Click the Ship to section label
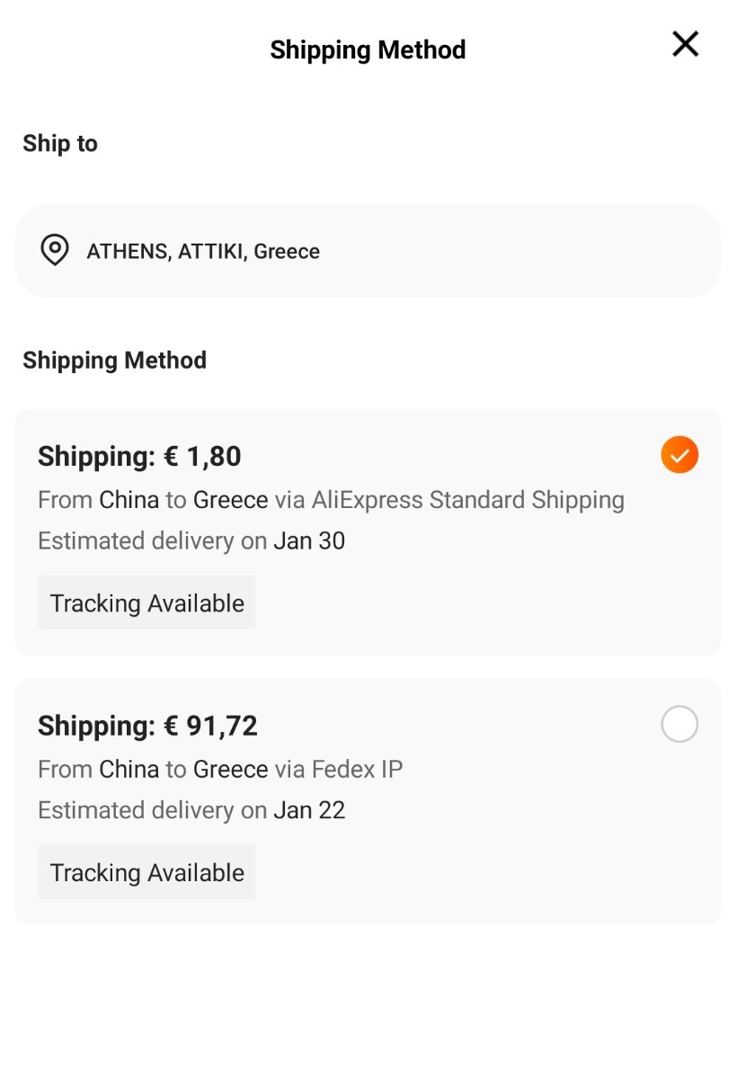This screenshot has height=1079, width=736. (60, 144)
